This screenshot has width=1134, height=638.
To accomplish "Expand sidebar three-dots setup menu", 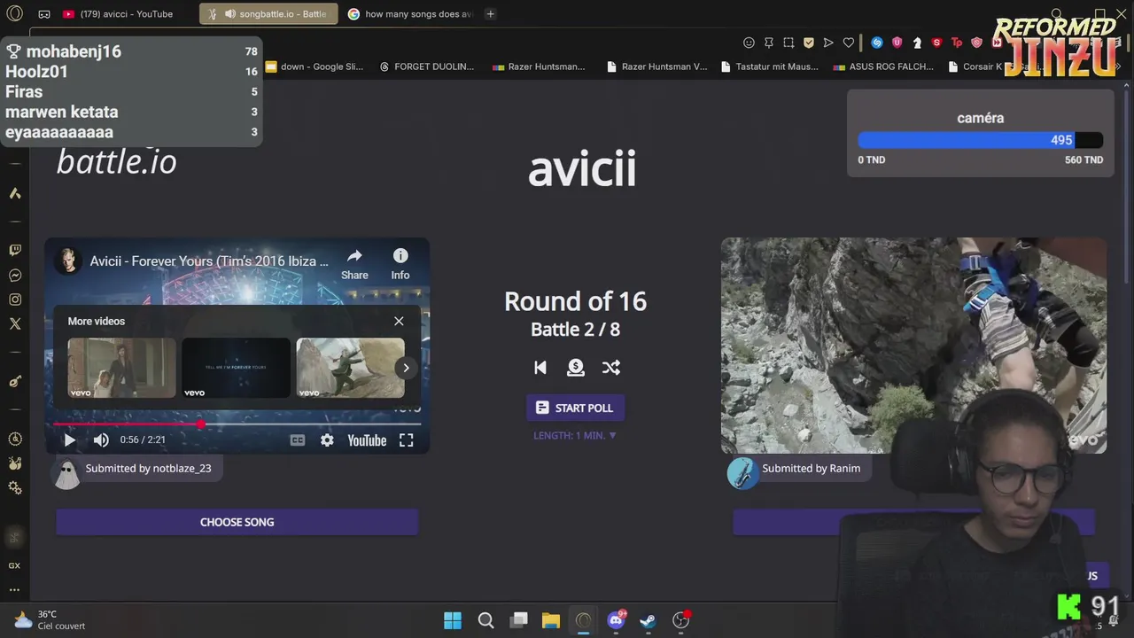I will [14, 588].
